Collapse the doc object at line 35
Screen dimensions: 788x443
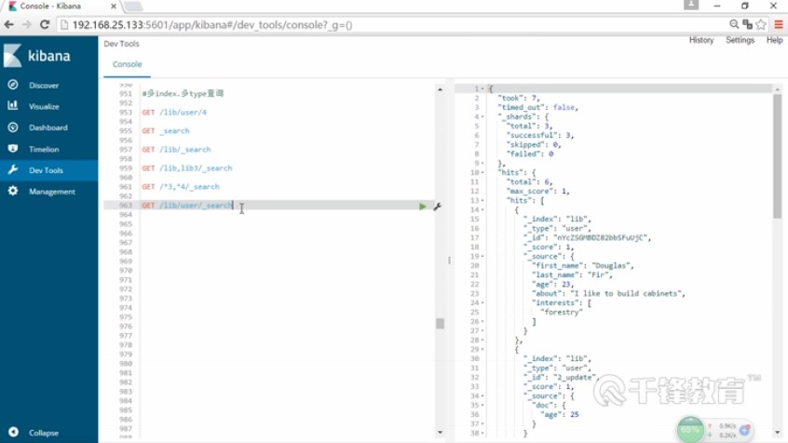tap(482, 405)
